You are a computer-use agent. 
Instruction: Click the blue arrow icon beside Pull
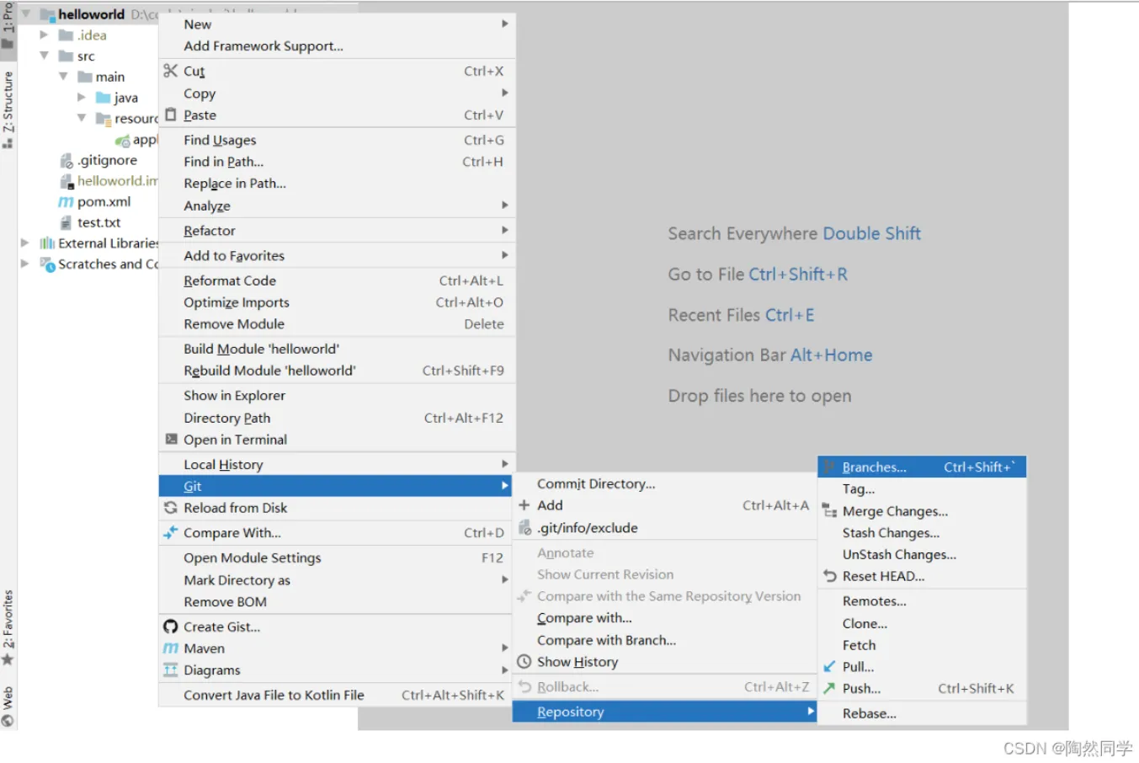(829, 666)
